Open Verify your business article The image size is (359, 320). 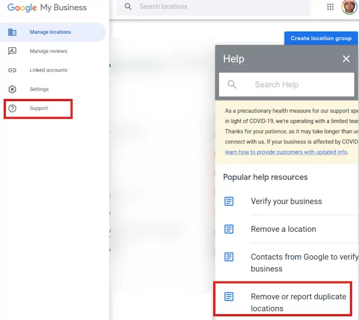tap(286, 201)
